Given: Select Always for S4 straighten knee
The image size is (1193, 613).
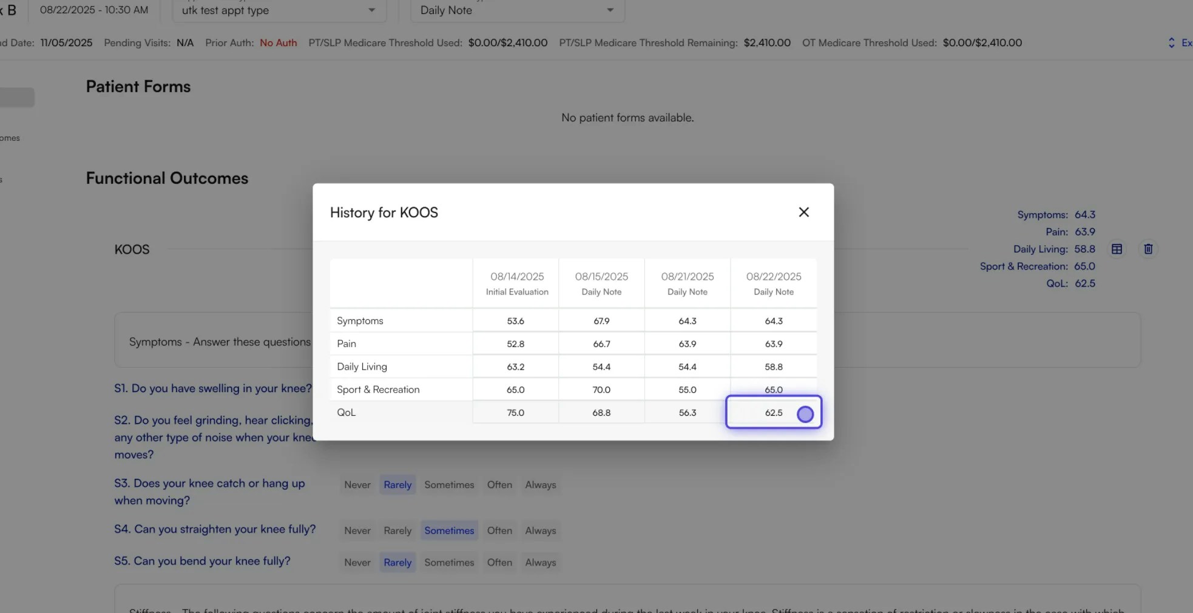Looking at the screenshot, I should click(x=540, y=530).
